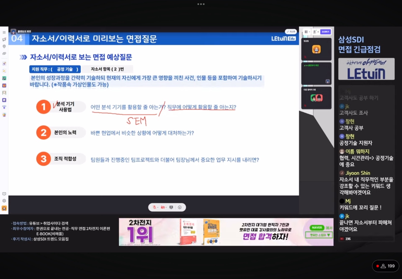
Task: Select the 다른 참여자 2명 participant tile
Action: click(x=316, y=98)
